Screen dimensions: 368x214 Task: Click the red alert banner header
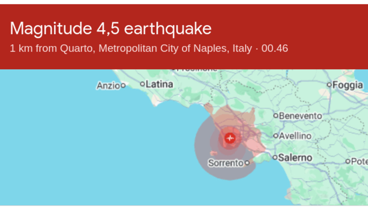point(184,37)
